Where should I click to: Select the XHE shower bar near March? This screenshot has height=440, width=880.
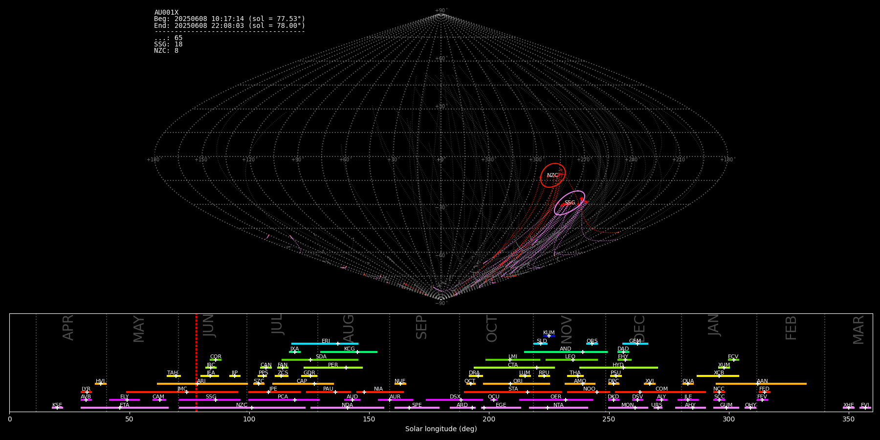[849, 408]
